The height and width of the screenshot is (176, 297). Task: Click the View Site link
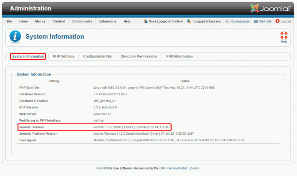(x=265, y=21)
